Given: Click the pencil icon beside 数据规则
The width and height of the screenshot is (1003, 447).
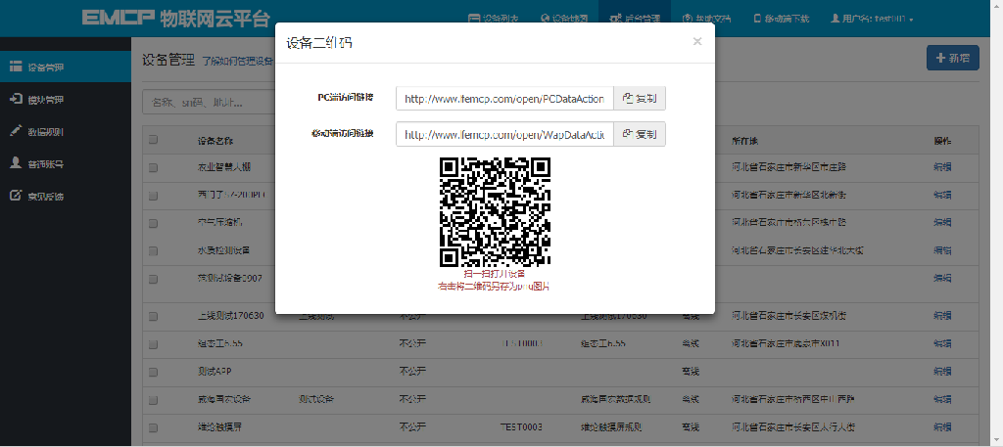Looking at the screenshot, I should coord(16,131).
